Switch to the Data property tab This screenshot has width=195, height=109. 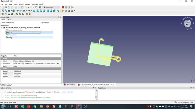point(9,85)
